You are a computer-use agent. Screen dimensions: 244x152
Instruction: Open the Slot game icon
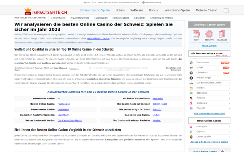click(196, 34)
